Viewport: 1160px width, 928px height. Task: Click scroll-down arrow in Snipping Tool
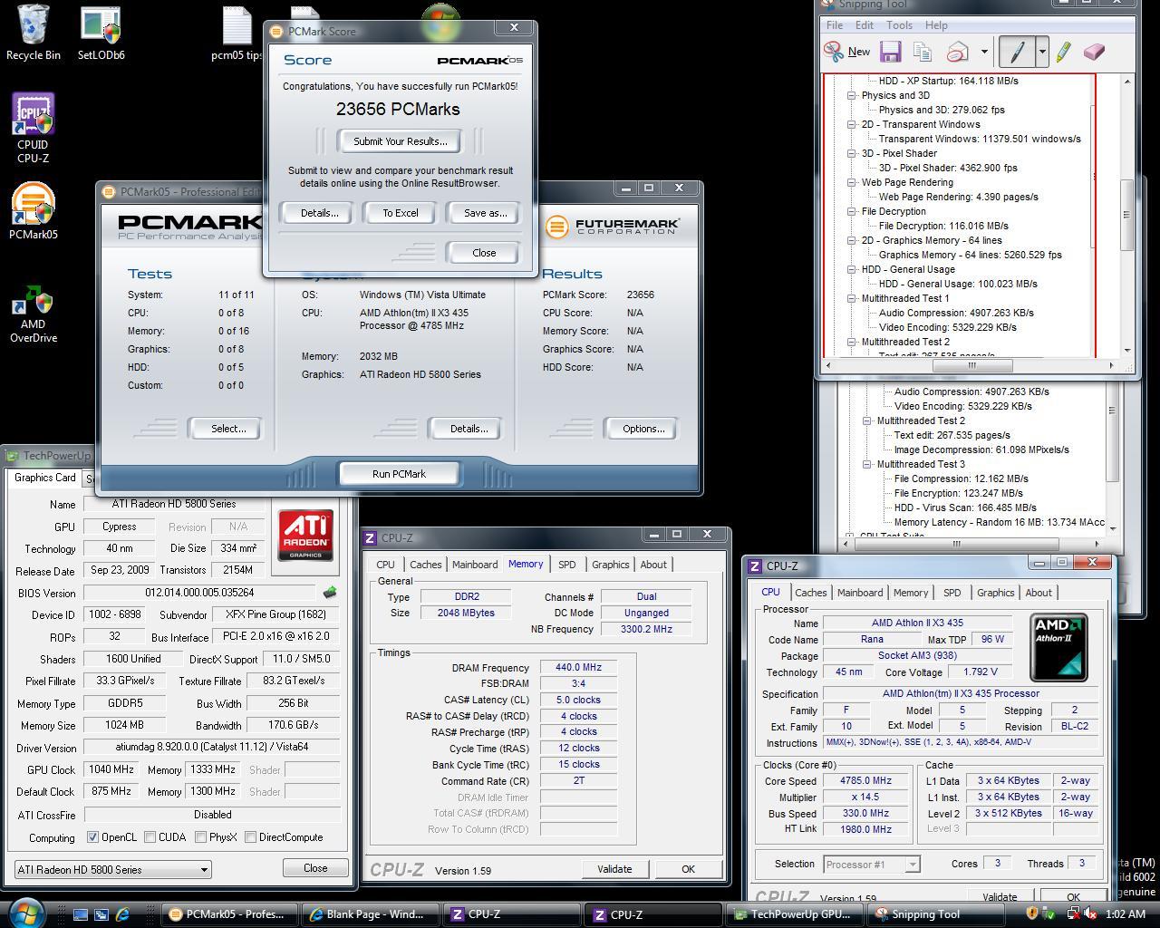pyautogui.click(x=1126, y=351)
